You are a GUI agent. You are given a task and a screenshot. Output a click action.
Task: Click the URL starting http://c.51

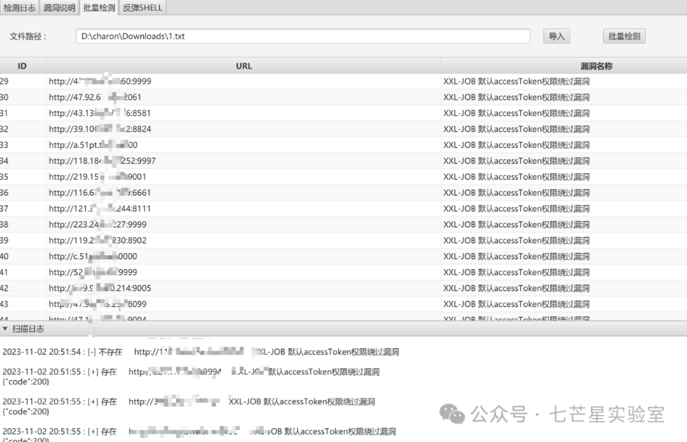click(x=93, y=256)
